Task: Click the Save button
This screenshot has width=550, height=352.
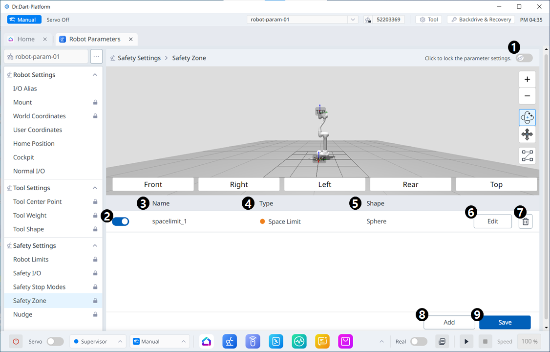Action: point(505,322)
